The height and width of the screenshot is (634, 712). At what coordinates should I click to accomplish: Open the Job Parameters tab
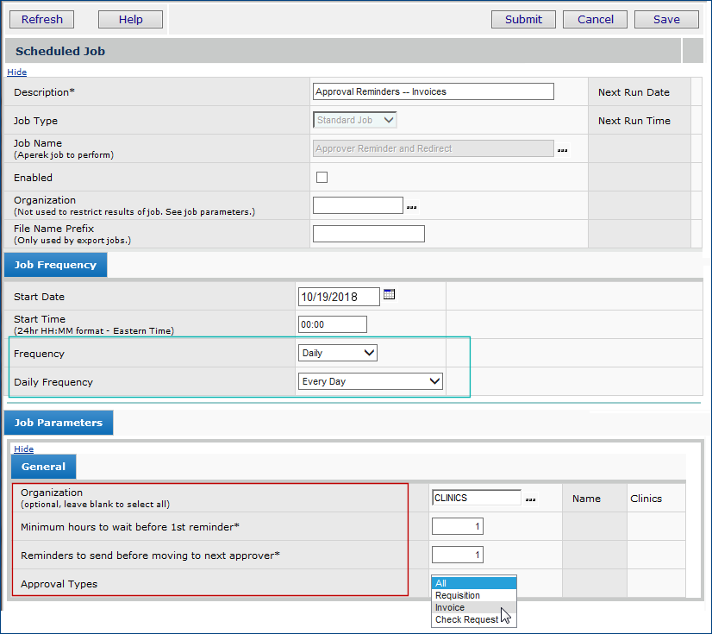click(59, 423)
